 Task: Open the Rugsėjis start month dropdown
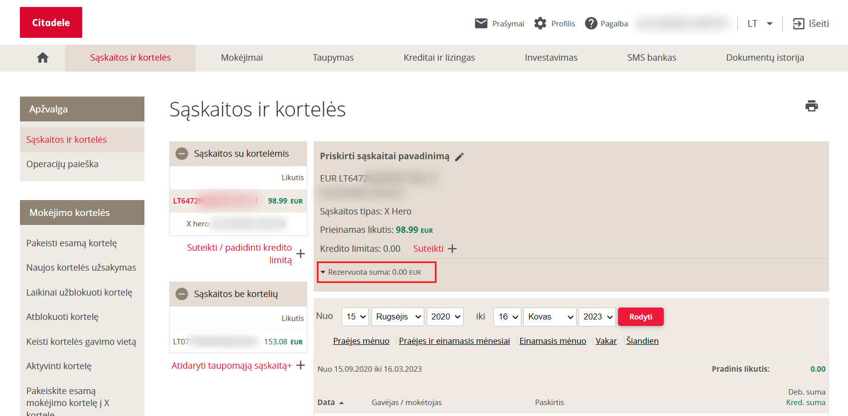(397, 317)
